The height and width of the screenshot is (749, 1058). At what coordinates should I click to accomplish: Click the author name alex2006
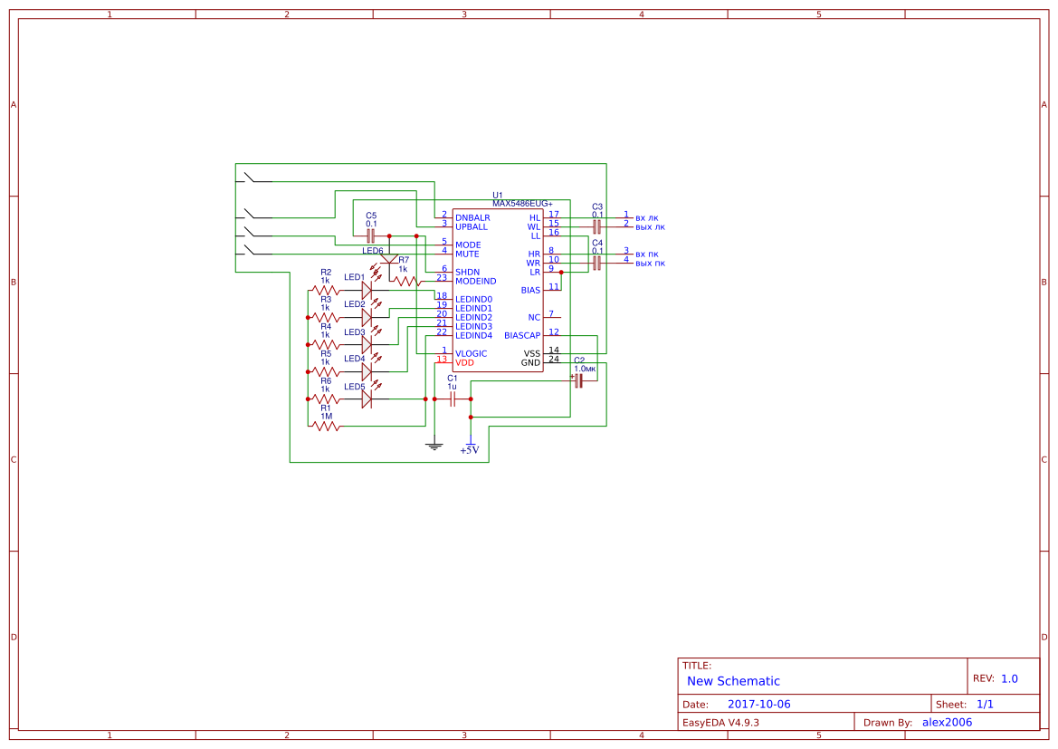point(947,722)
